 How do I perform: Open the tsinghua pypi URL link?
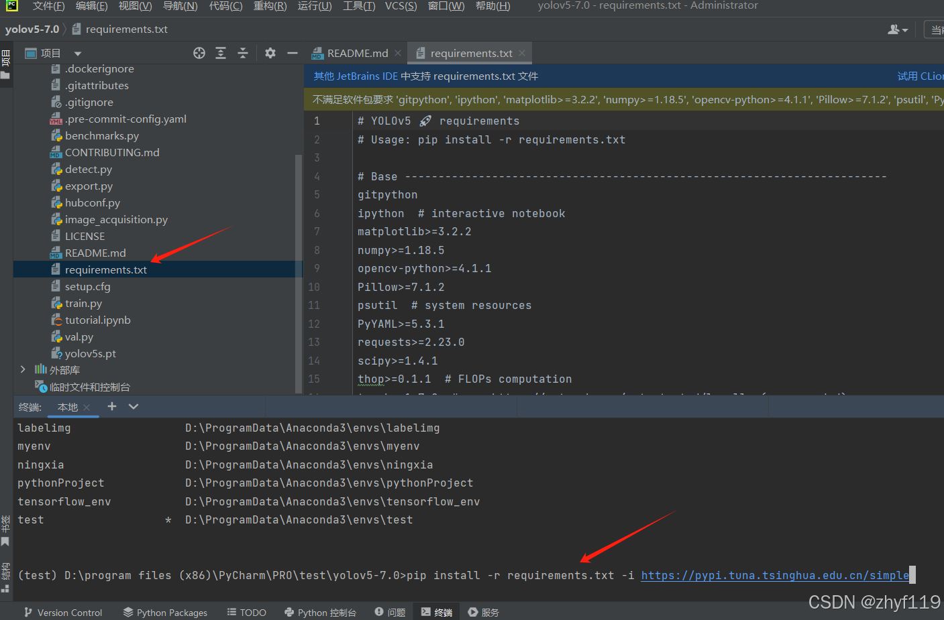pyautogui.click(x=775, y=575)
